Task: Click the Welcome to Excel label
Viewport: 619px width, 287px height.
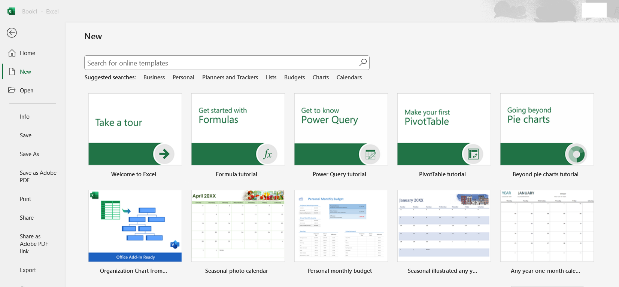Action: point(134,174)
